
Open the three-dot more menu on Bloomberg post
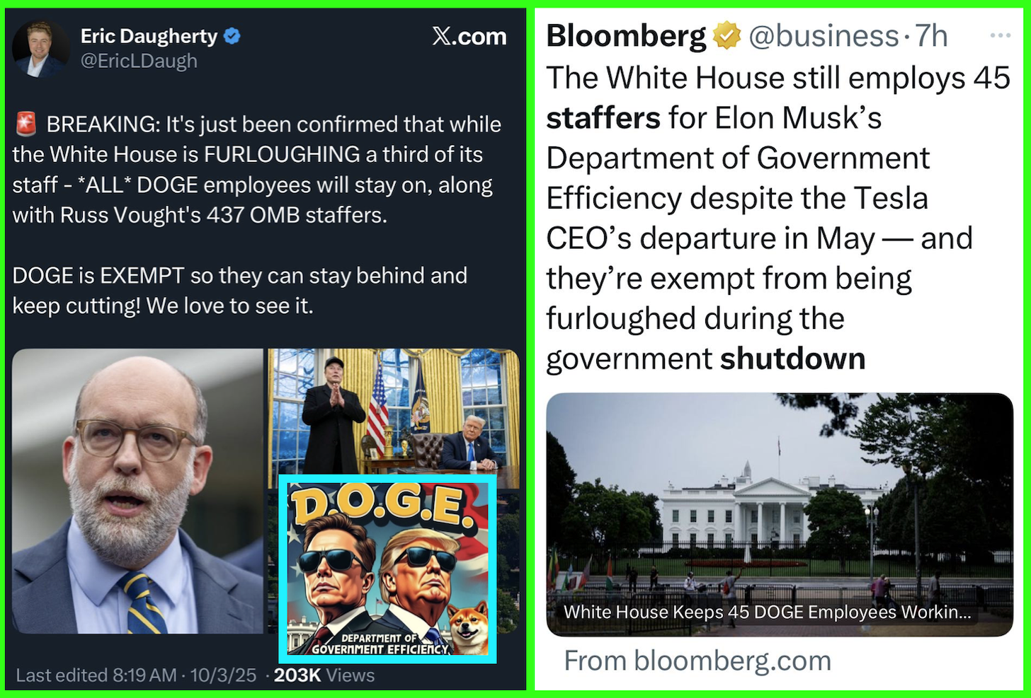click(x=1000, y=35)
